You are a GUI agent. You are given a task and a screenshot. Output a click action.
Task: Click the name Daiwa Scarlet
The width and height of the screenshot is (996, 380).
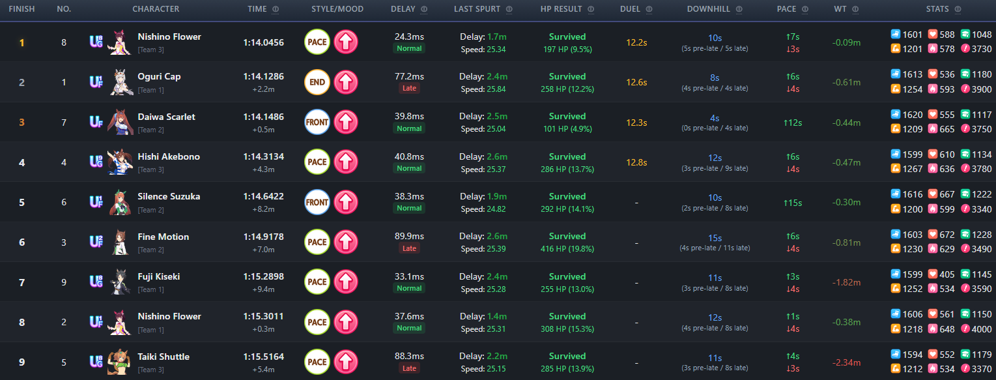(166, 117)
